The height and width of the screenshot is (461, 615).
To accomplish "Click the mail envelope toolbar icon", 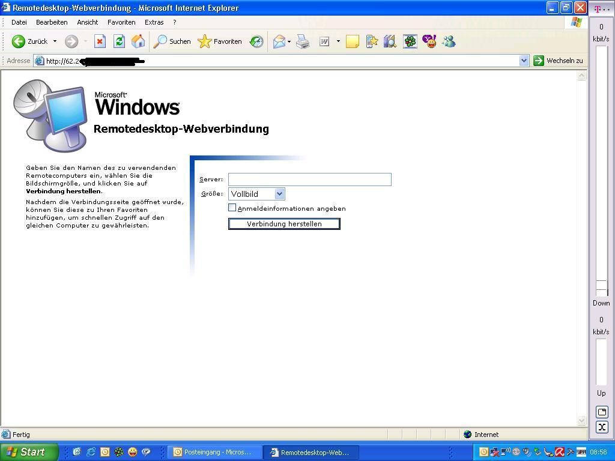I will tap(279, 41).
